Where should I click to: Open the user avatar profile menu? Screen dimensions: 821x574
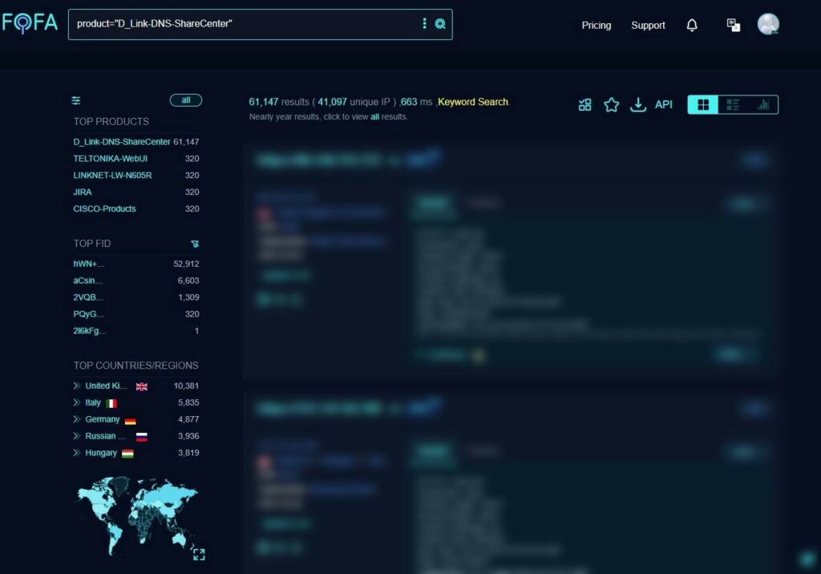pos(768,25)
